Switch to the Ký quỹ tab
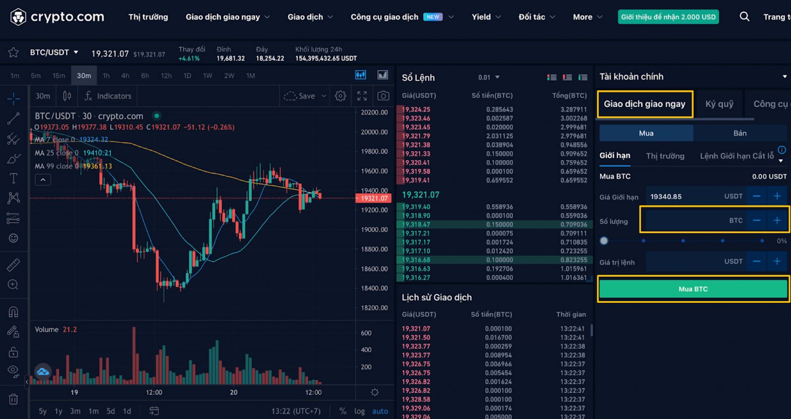This screenshot has width=791, height=419. click(x=719, y=104)
